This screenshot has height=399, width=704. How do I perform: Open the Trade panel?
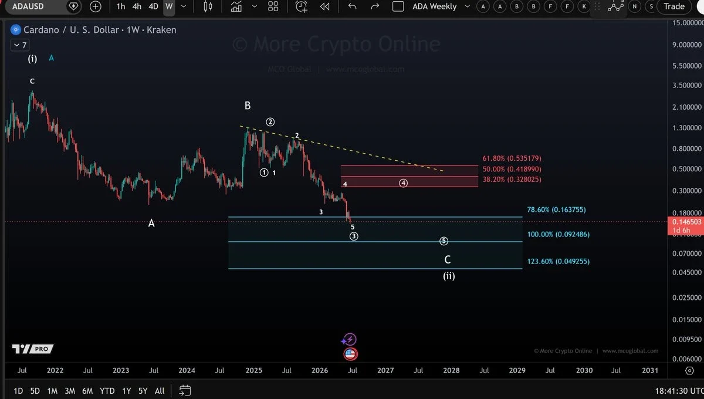[674, 6]
